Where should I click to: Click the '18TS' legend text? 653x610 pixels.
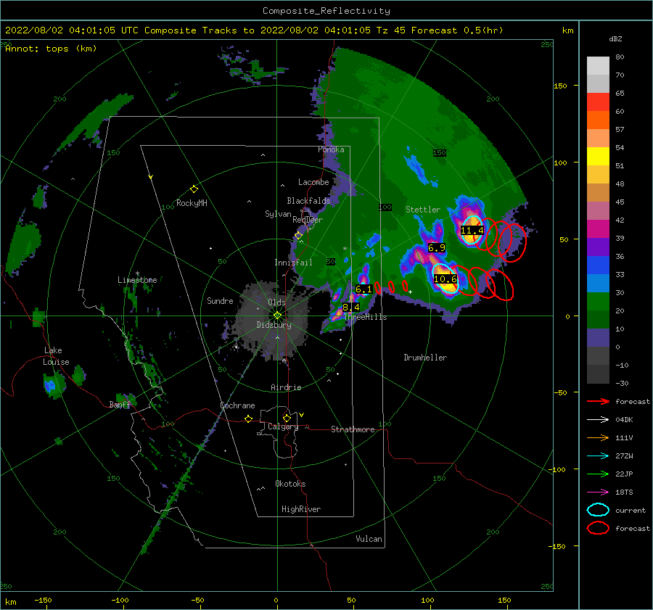[x=624, y=492]
